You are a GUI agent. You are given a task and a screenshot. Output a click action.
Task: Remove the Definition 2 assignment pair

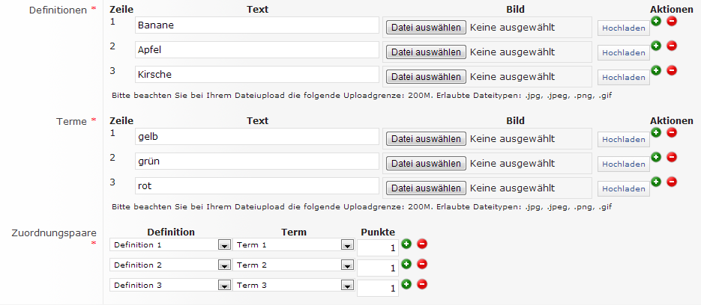point(421,264)
